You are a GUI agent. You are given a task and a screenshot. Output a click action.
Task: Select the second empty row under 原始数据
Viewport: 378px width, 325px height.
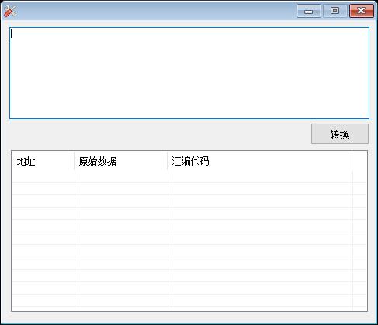click(x=121, y=188)
